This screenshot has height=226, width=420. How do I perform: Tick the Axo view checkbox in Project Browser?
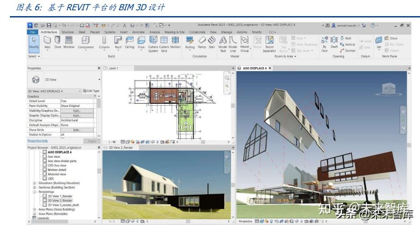(45, 157)
